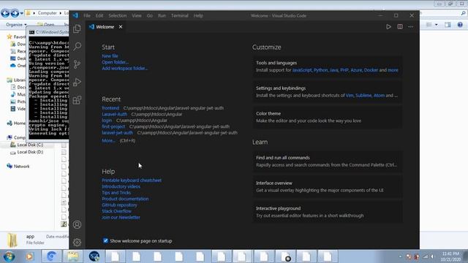Open recent project first-project
Image resolution: width=468 pixels, height=263 pixels.
(113, 126)
